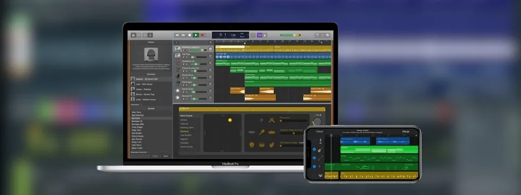Open the Media Browser button
521x195 pixels.
click(x=327, y=35)
